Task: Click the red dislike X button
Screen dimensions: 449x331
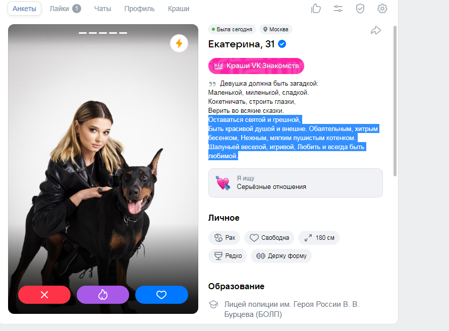Action: 44,295
